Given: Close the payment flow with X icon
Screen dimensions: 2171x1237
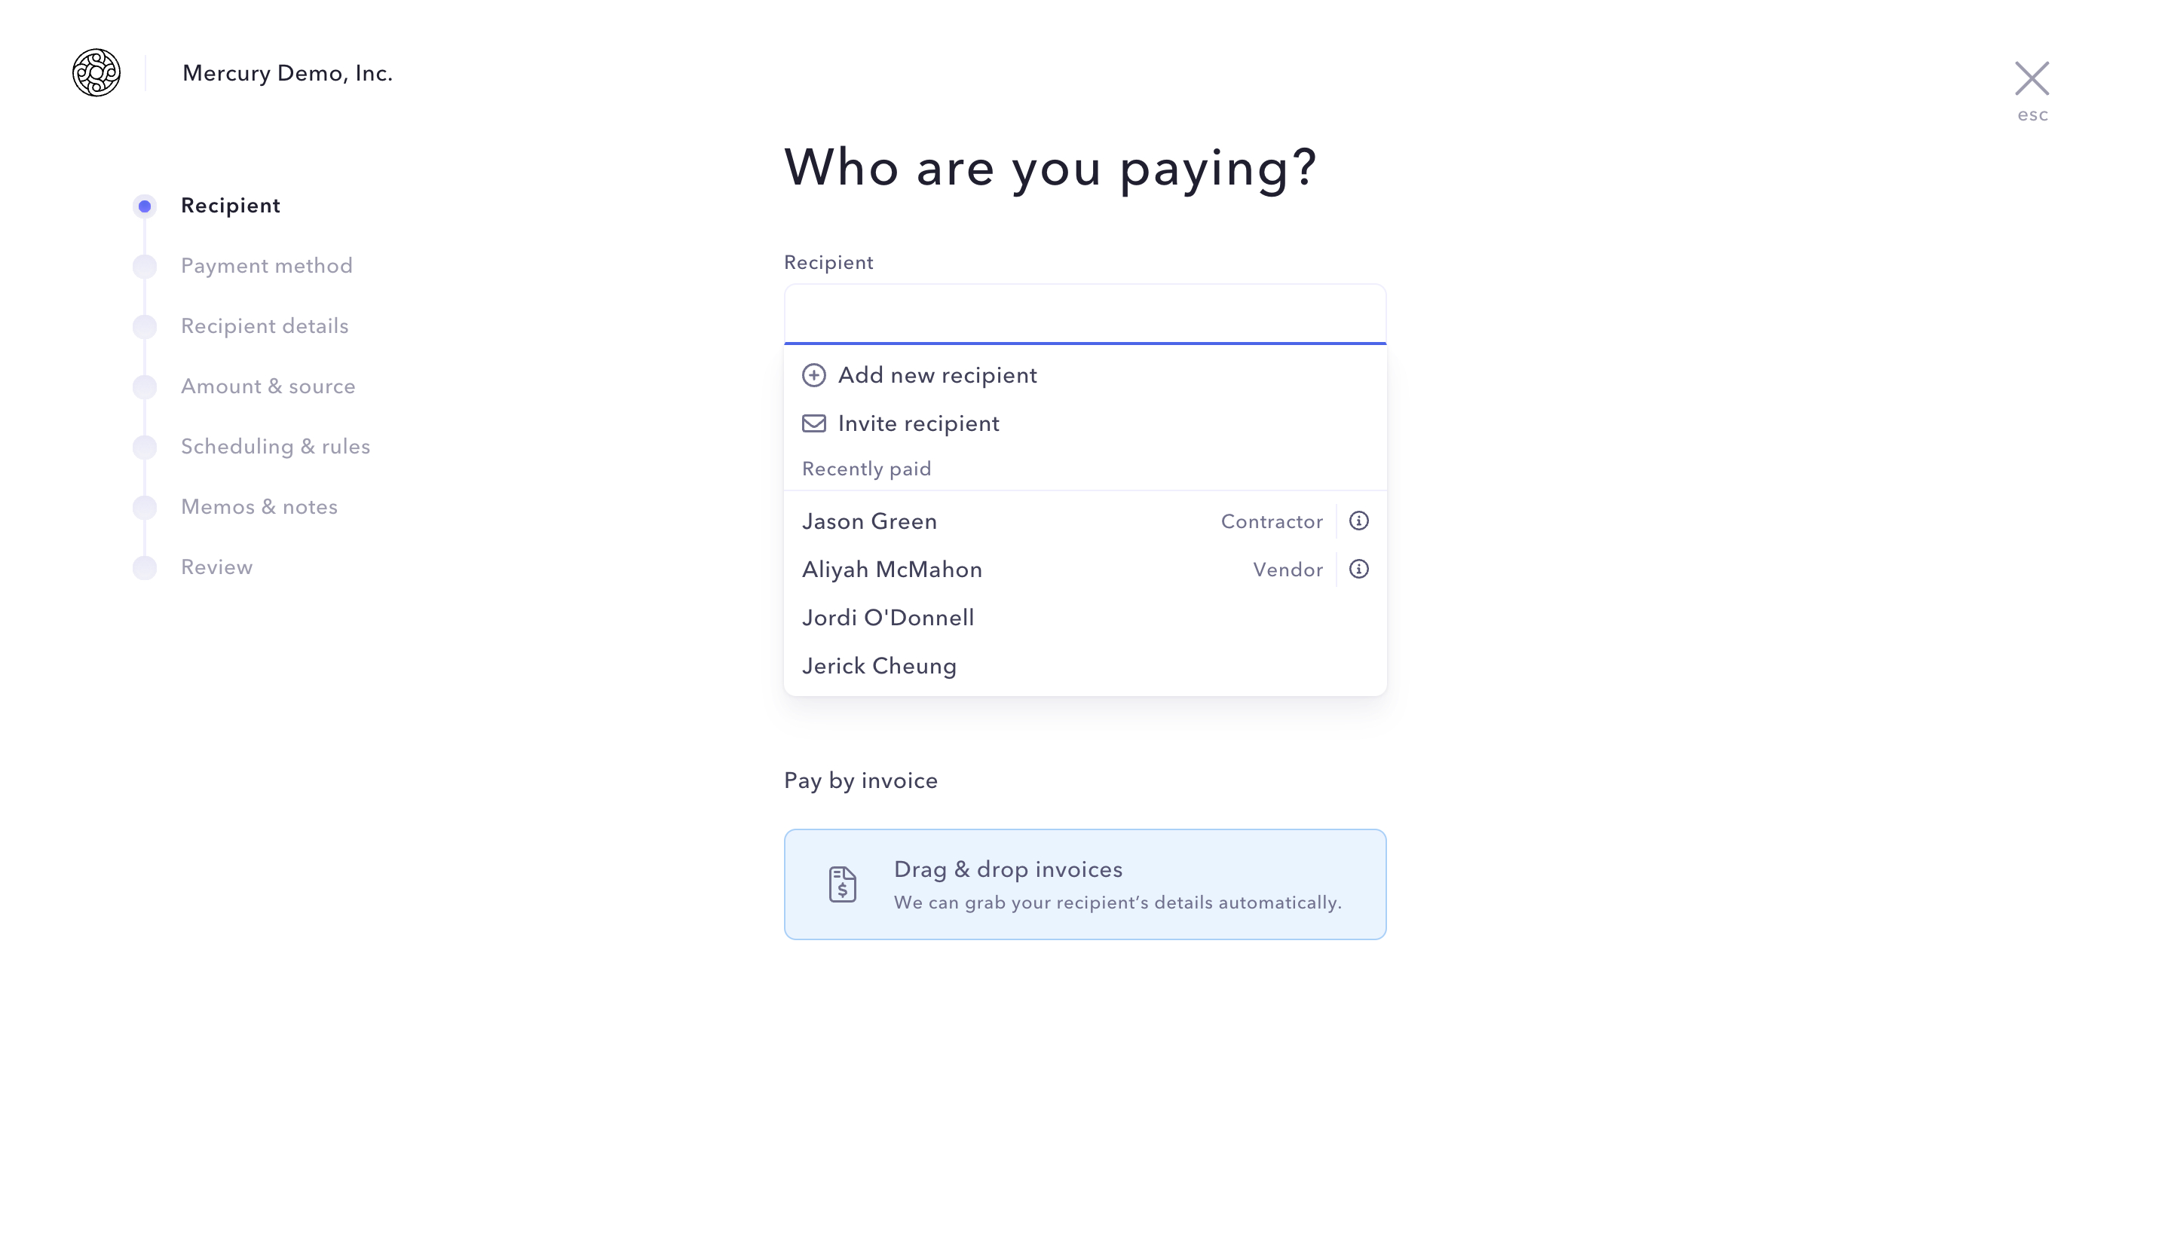Looking at the screenshot, I should (x=2031, y=79).
